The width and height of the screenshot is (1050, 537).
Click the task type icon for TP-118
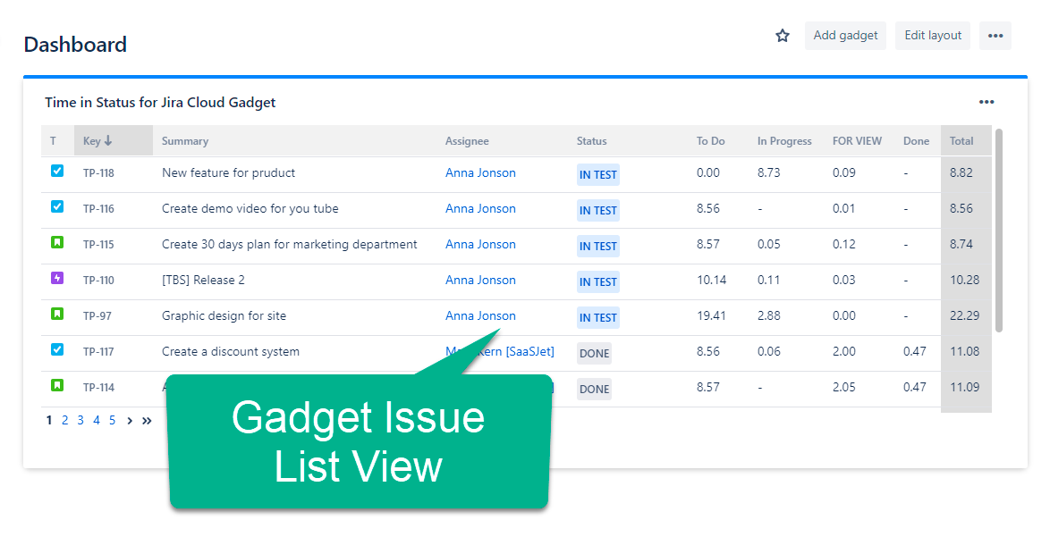(57, 172)
